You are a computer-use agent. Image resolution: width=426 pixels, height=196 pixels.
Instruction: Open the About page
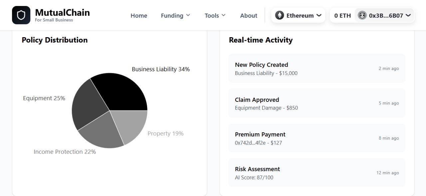pyautogui.click(x=249, y=16)
